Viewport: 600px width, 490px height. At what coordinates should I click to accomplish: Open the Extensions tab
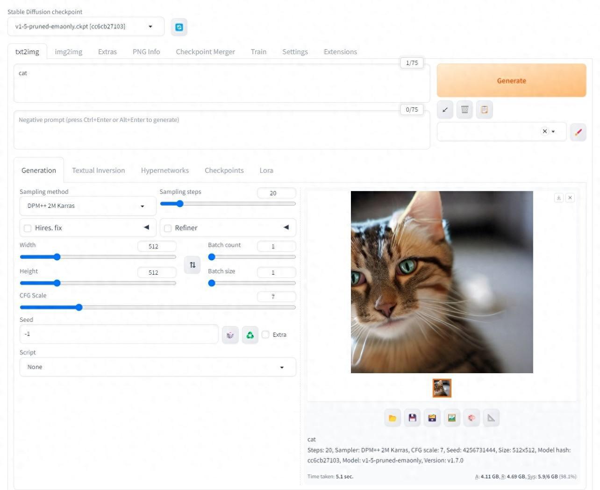(340, 52)
